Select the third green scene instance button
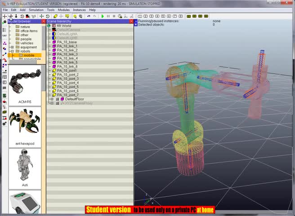The width and height of the screenshot is (295, 216). point(201,16)
